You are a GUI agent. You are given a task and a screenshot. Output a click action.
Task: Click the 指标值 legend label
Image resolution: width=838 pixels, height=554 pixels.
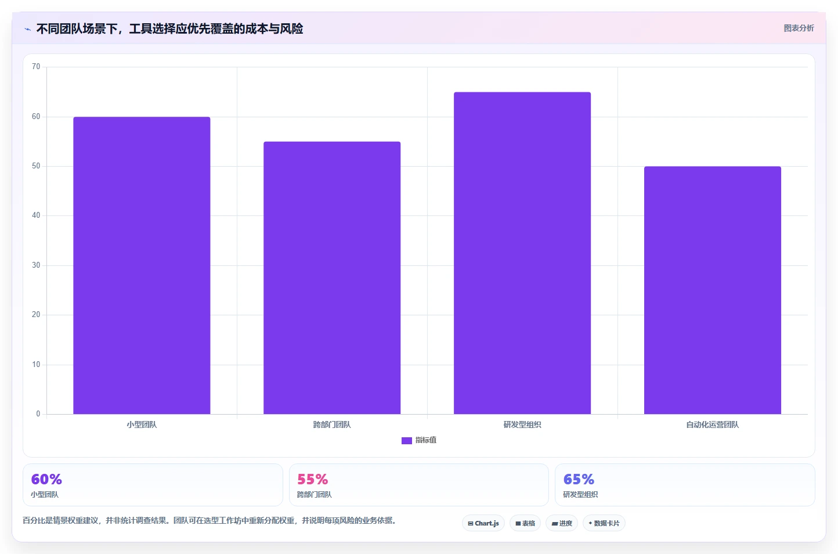click(x=426, y=440)
